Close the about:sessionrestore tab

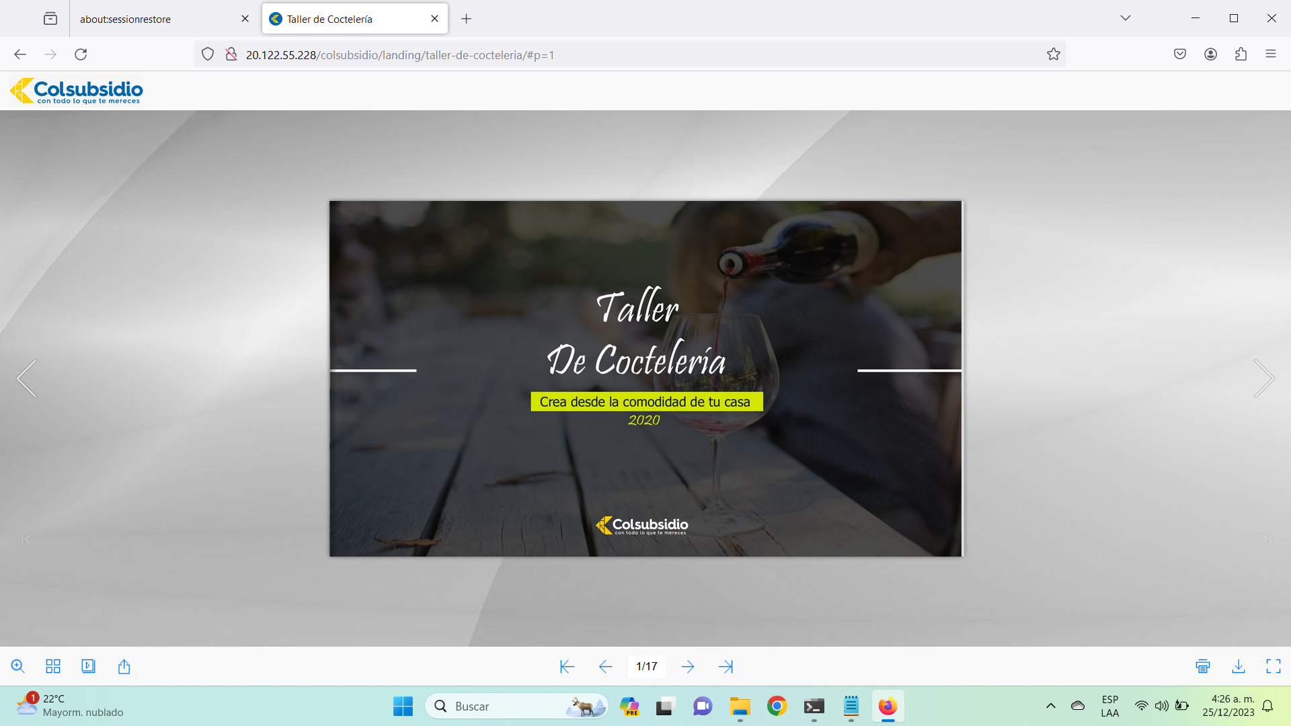(x=245, y=19)
